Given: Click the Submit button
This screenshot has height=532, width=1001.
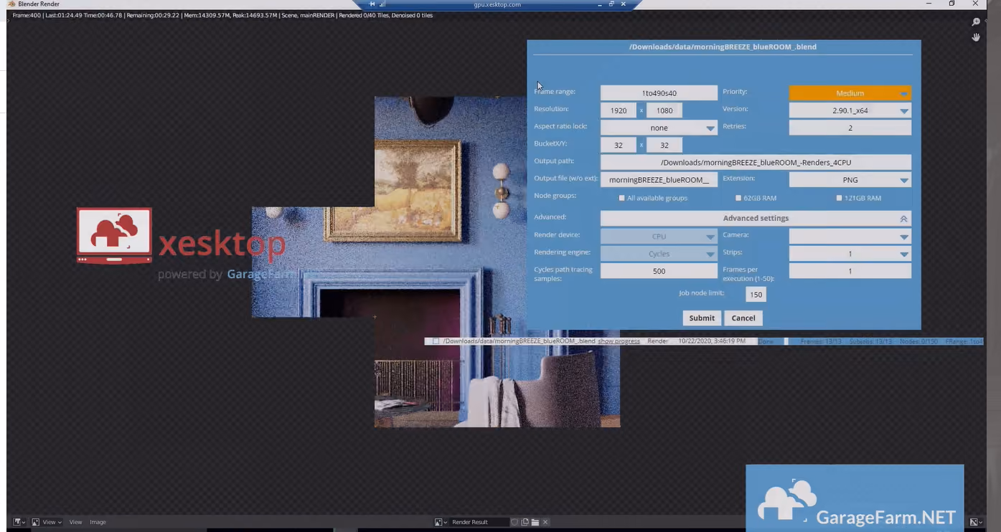Looking at the screenshot, I should 702,318.
